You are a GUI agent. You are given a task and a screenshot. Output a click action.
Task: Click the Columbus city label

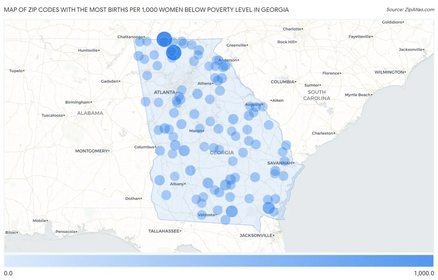(144, 147)
